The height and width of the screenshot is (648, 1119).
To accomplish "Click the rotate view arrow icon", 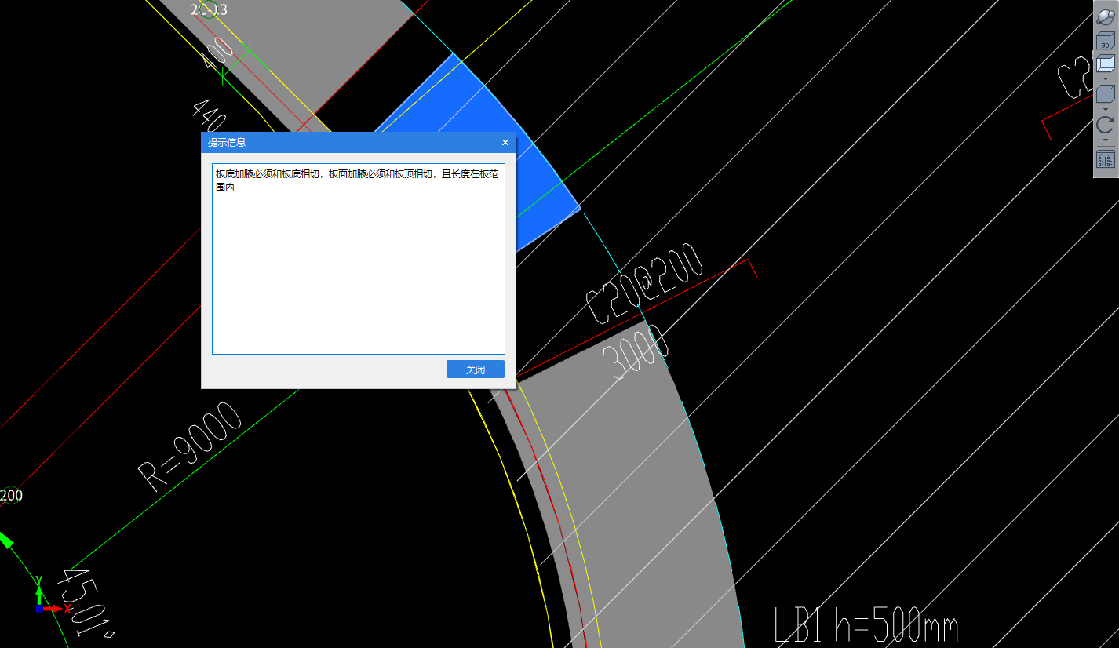I will (x=1105, y=125).
